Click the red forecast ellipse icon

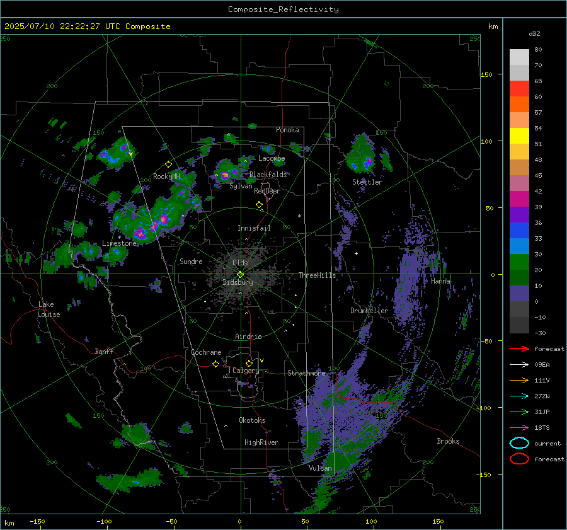[519, 459]
